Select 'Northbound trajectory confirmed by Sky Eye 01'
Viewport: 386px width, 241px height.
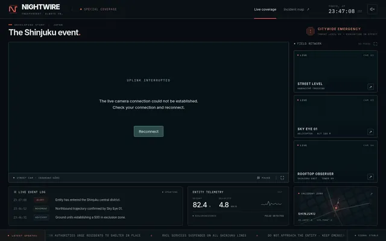pyautogui.click(x=89, y=208)
